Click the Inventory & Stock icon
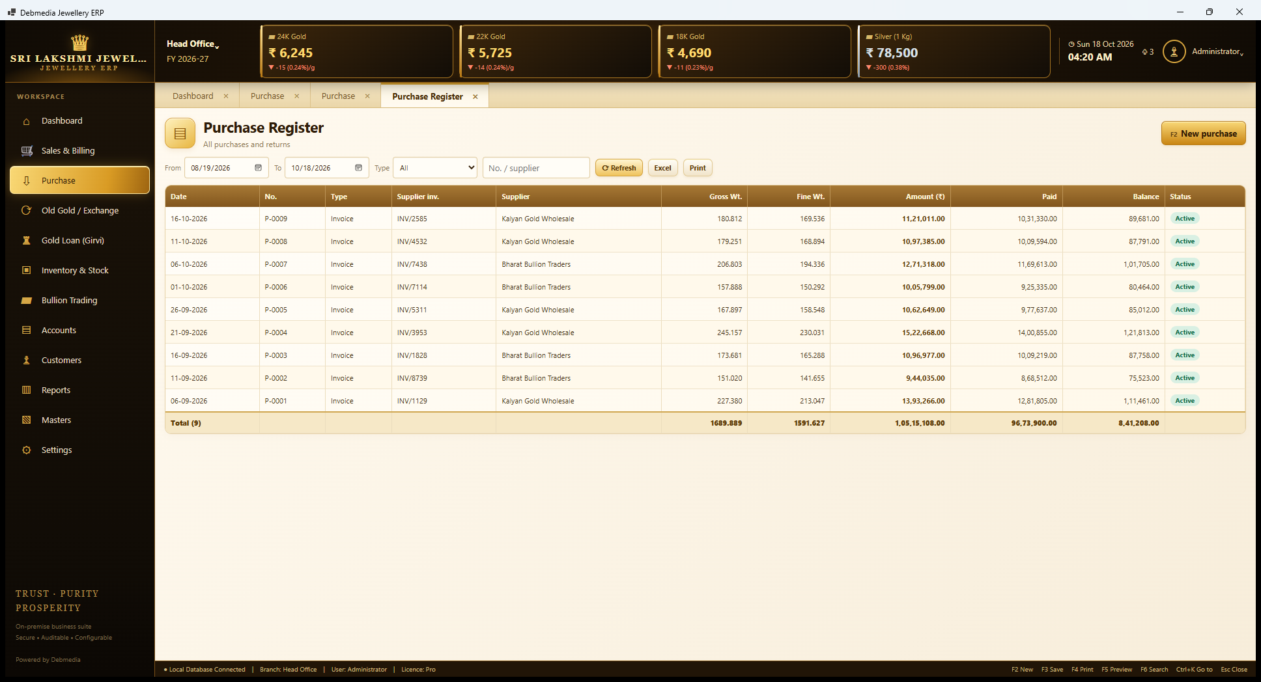This screenshot has height=682, width=1261. (26, 271)
